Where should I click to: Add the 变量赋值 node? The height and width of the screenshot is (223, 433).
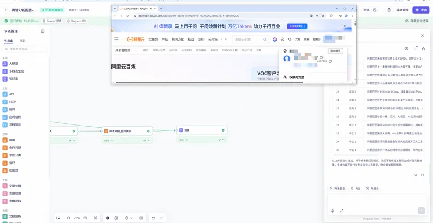[x=15, y=193]
